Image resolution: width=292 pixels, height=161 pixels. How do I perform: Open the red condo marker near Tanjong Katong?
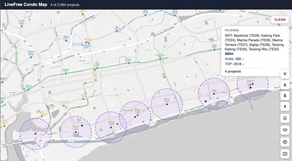coord(117,124)
